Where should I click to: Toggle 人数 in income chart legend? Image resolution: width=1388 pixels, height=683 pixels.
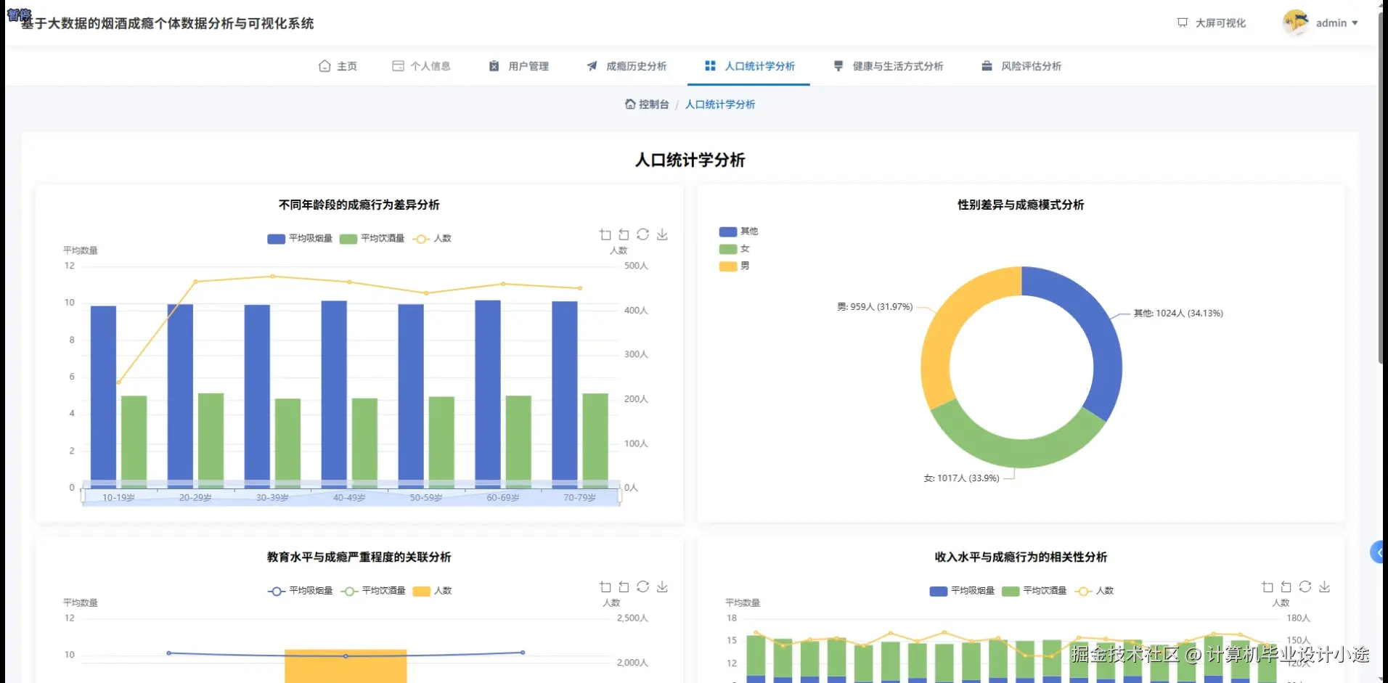pos(1095,591)
